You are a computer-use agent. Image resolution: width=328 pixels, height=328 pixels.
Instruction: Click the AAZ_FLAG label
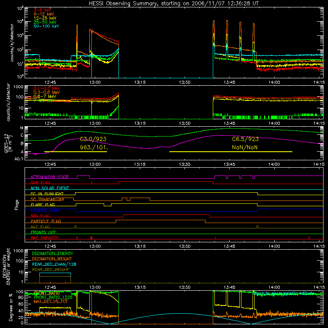tap(40, 227)
